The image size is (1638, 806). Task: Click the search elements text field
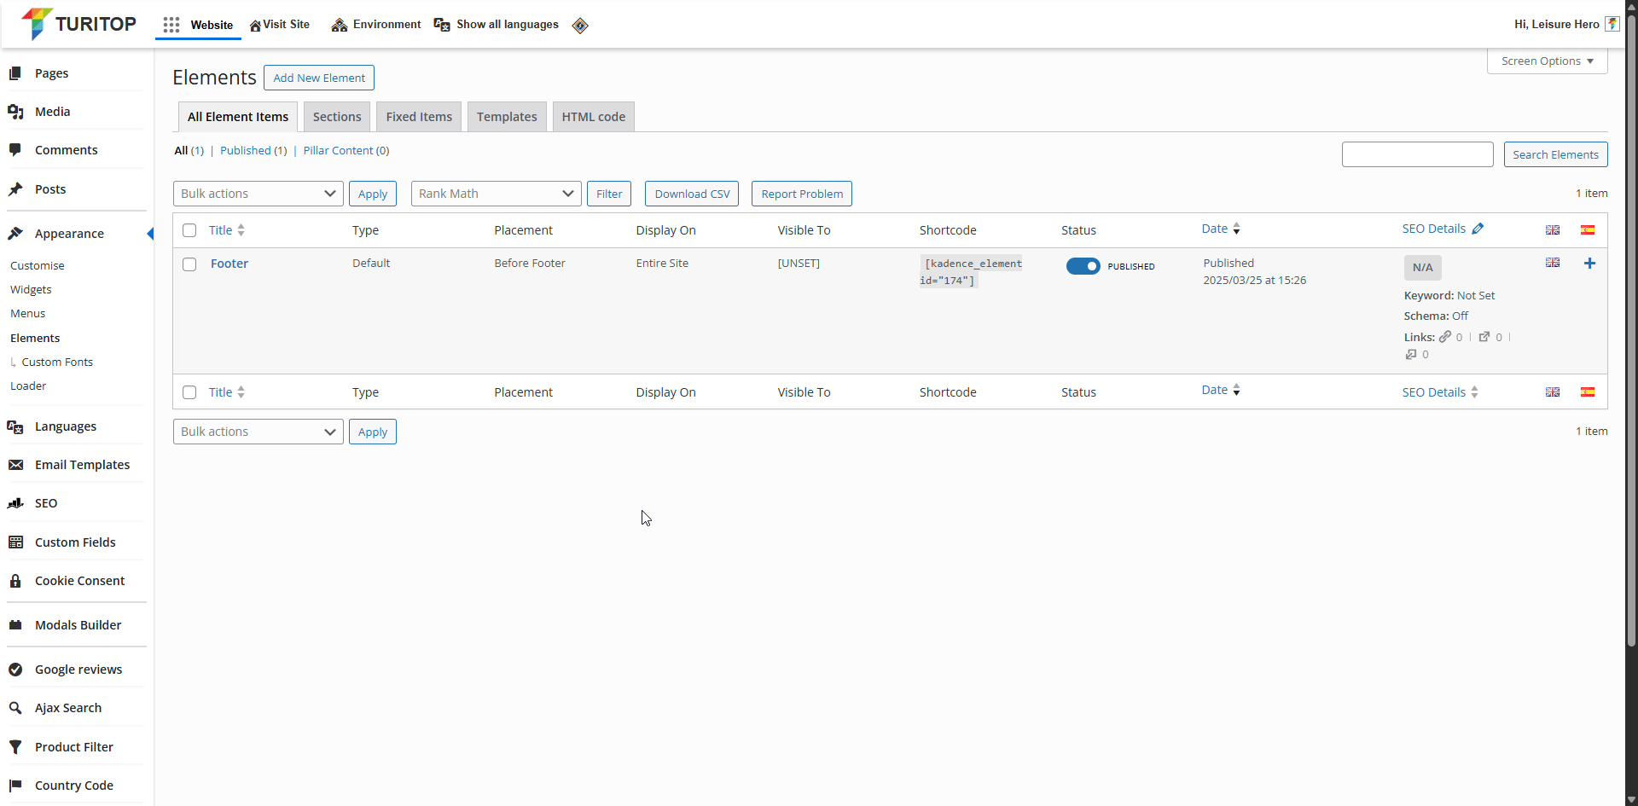[1417, 154]
